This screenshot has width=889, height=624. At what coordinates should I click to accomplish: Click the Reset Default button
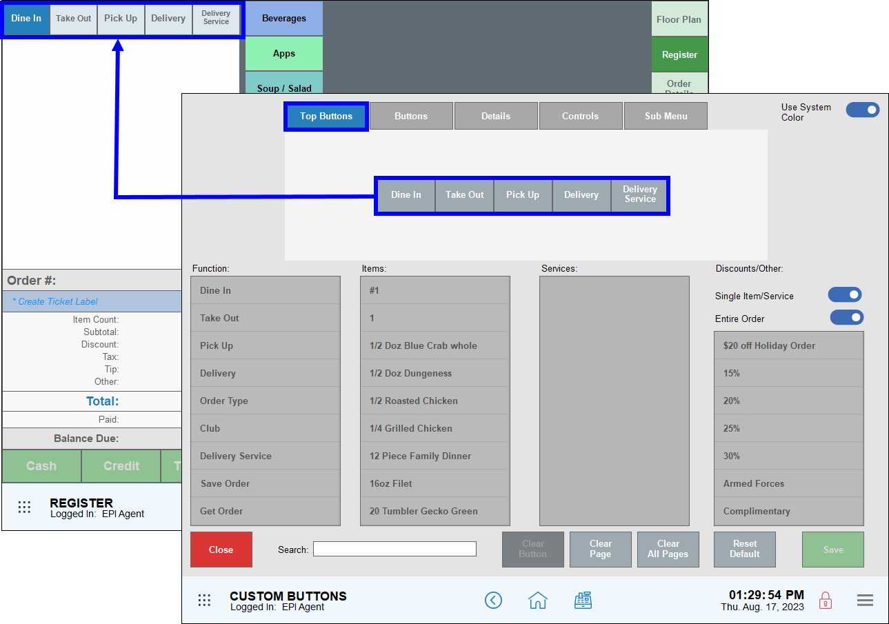[x=745, y=550]
